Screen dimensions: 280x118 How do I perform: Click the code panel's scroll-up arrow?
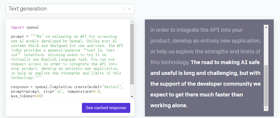pos(132,22)
